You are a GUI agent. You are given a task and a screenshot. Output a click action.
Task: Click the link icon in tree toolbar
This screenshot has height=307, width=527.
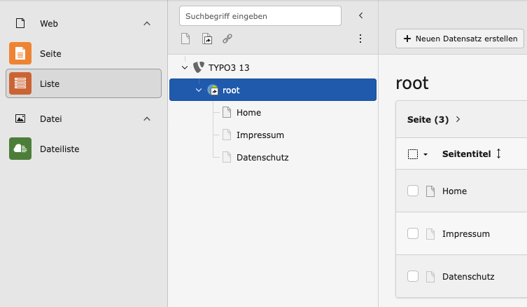(227, 39)
